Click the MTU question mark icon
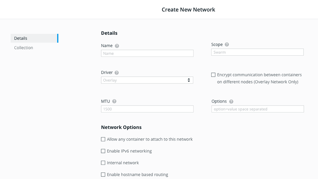 (x=114, y=101)
